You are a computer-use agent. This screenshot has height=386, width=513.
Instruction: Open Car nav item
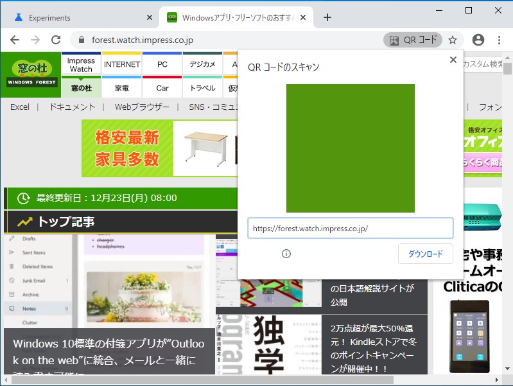162,87
